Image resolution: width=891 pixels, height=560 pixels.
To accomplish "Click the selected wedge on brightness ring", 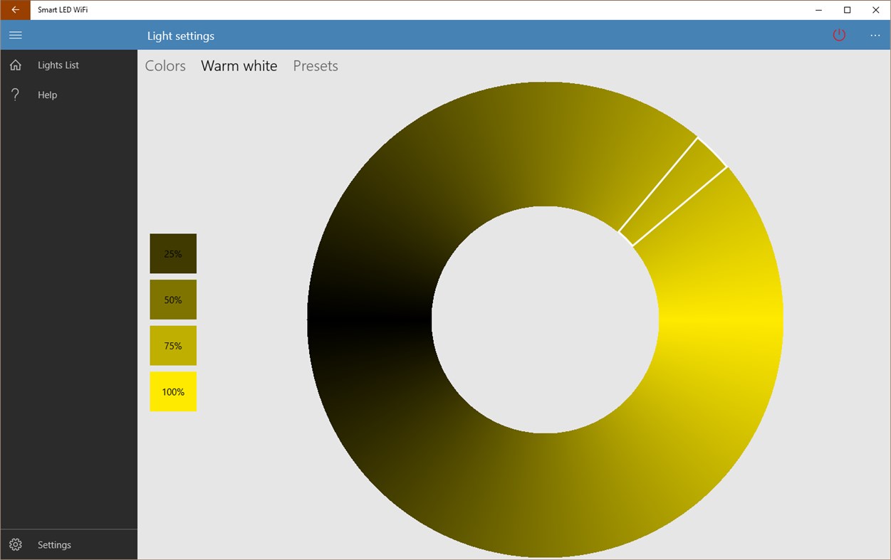I will [x=672, y=192].
